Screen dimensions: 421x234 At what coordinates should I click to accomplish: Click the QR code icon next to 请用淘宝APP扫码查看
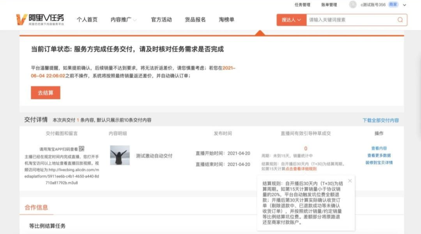click(82, 149)
